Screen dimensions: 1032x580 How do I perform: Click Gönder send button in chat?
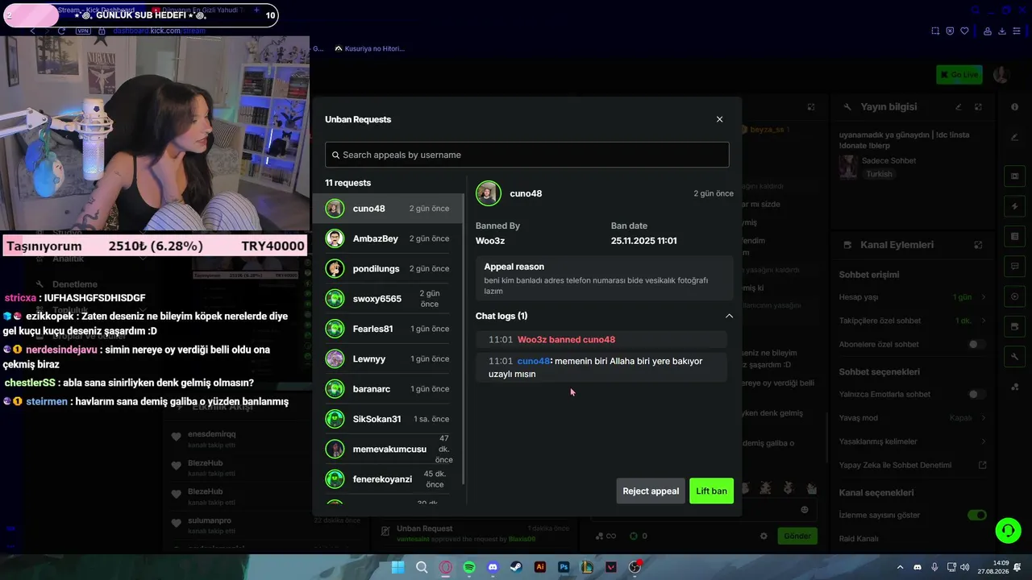[797, 536]
